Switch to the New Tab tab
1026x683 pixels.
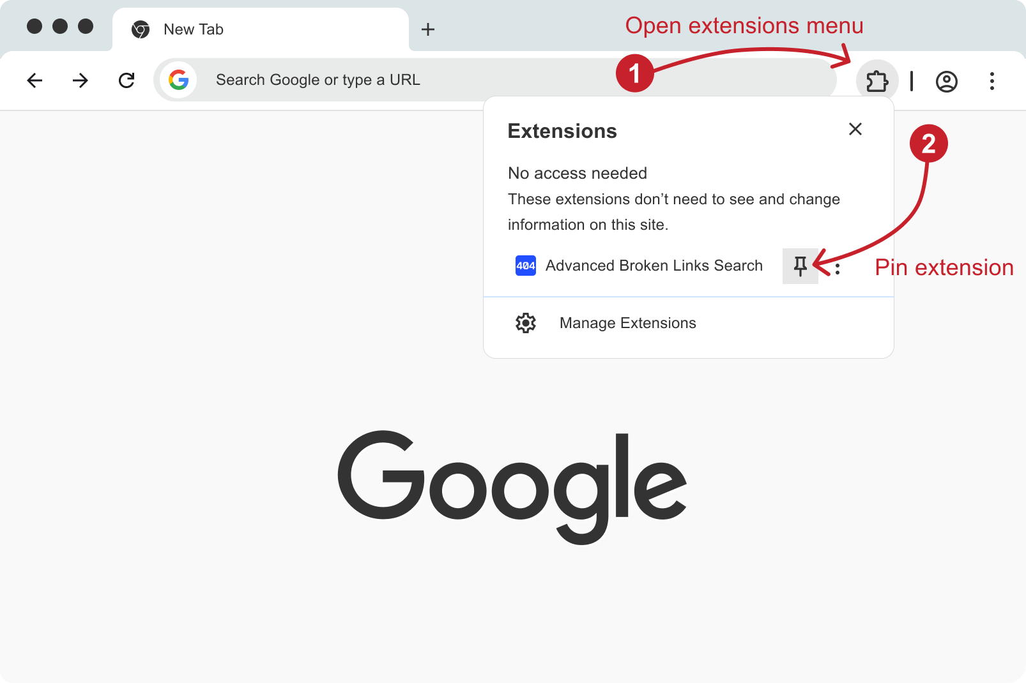point(193,29)
